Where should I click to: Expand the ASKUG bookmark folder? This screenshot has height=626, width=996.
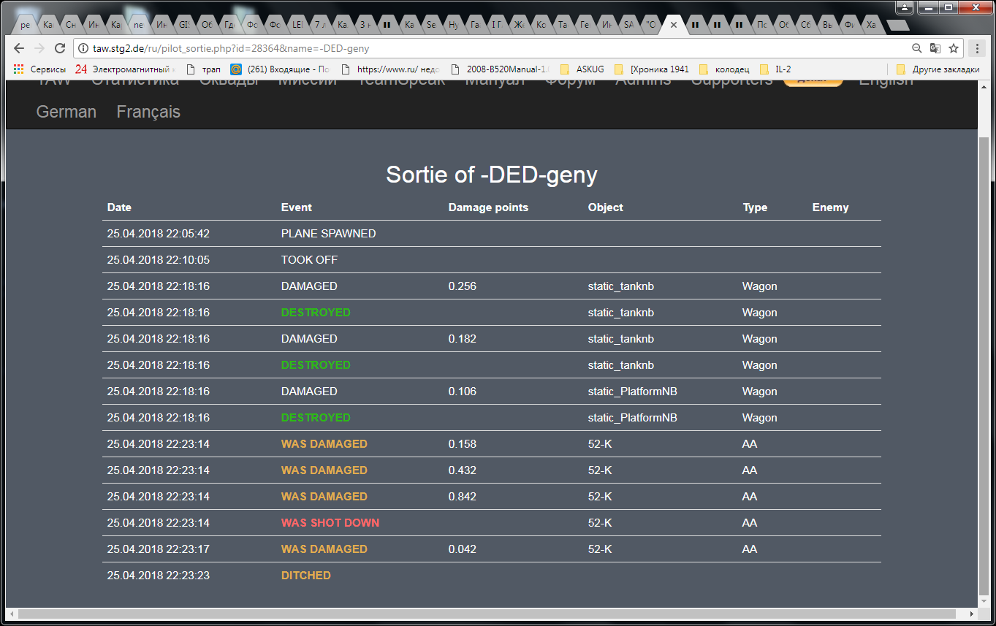(584, 69)
